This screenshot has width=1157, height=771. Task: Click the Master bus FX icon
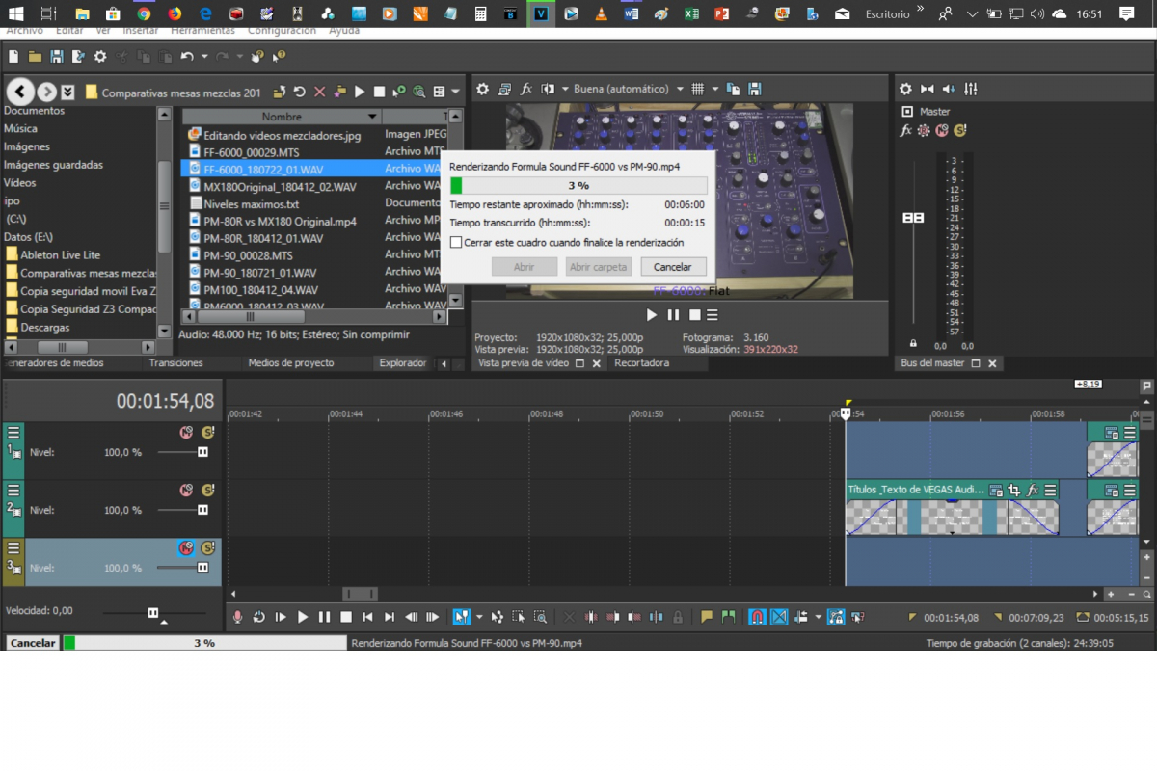coord(906,130)
